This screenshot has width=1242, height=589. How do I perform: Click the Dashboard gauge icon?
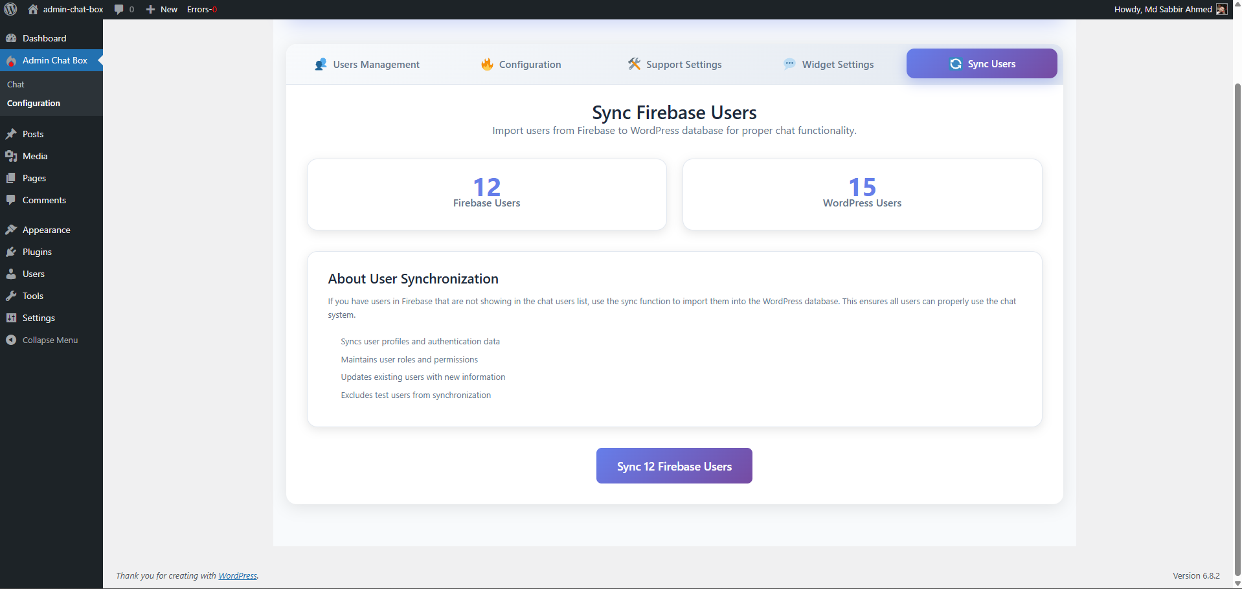click(x=11, y=38)
